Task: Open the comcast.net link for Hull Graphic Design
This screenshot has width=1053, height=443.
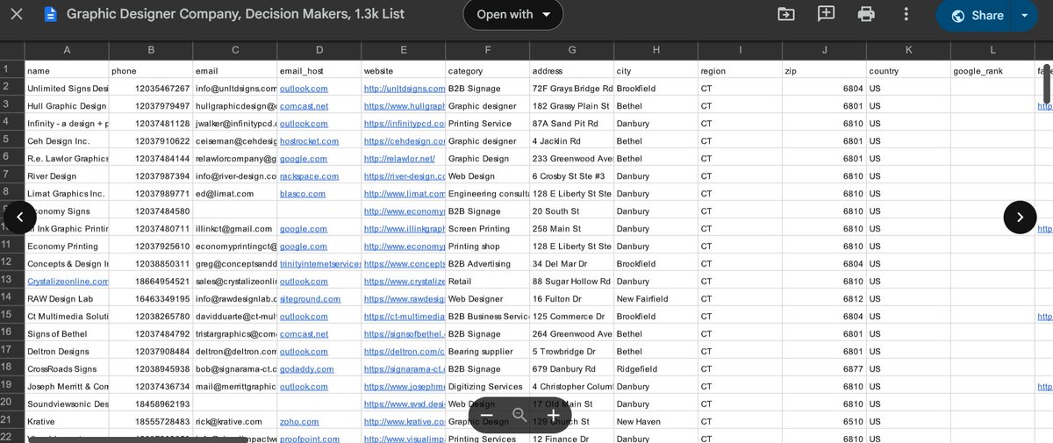Action: pyautogui.click(x=304, y=106)
